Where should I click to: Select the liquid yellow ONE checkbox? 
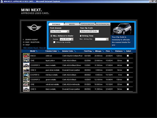[128, 61]
